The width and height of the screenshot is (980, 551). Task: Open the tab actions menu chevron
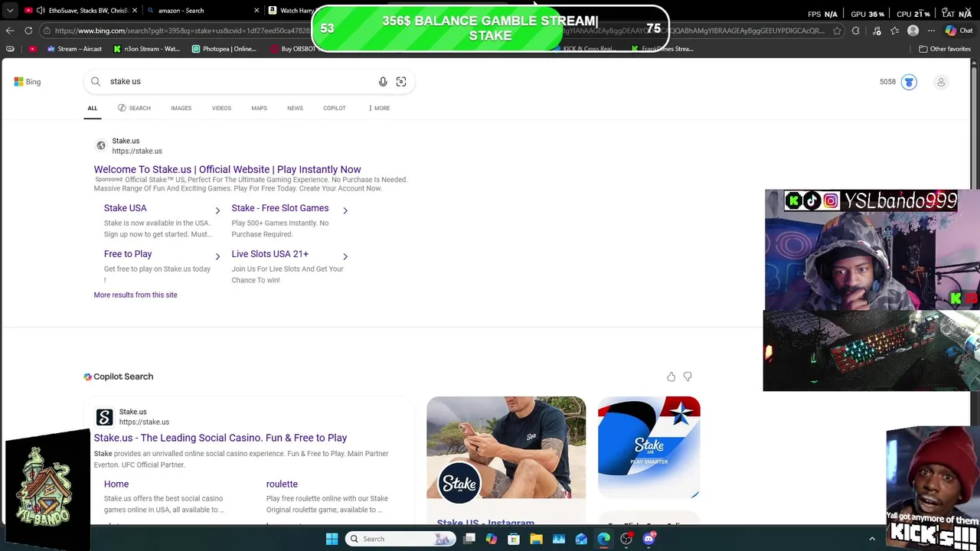10,11
